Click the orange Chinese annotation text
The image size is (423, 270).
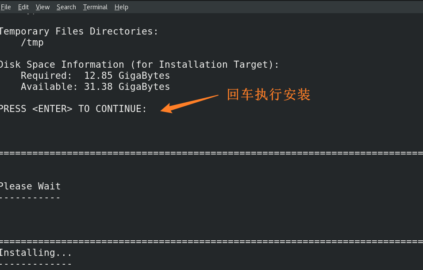[269, 95]
